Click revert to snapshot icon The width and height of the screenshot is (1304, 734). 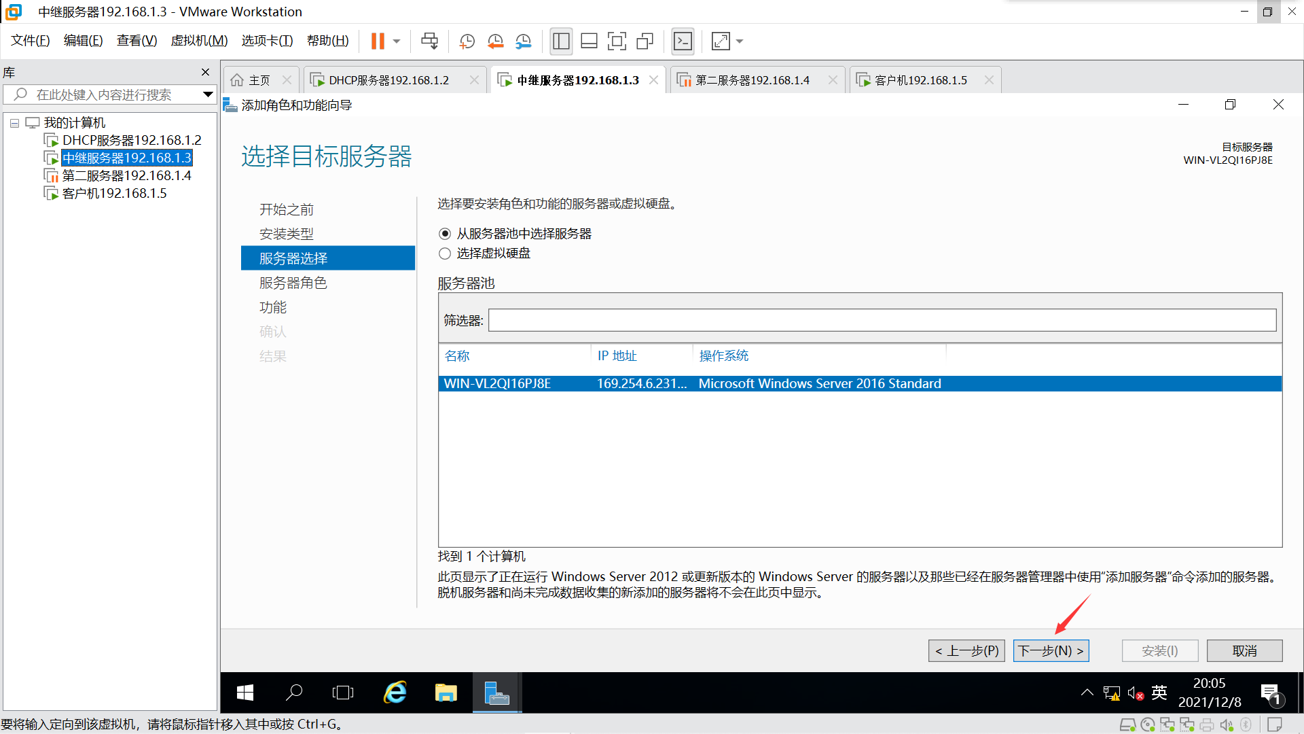coord(495,41)
